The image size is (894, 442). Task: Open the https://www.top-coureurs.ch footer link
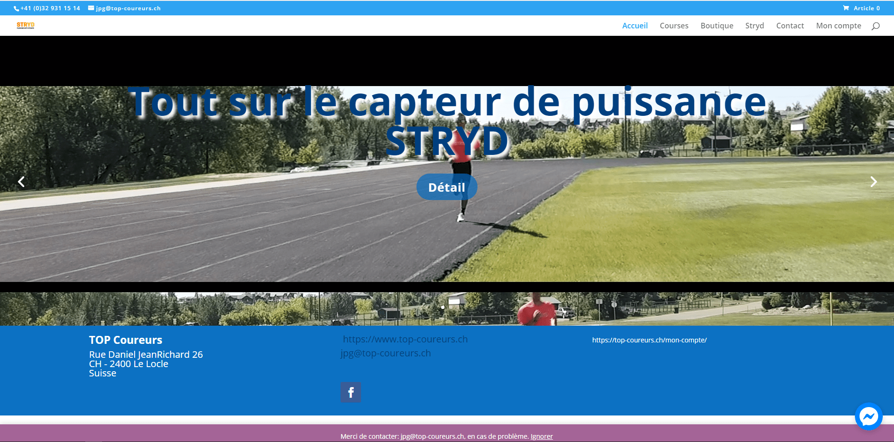click(405, 339)
